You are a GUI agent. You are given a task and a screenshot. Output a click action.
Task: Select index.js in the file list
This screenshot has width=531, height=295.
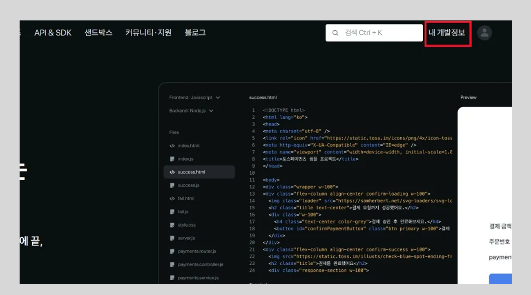185,159
